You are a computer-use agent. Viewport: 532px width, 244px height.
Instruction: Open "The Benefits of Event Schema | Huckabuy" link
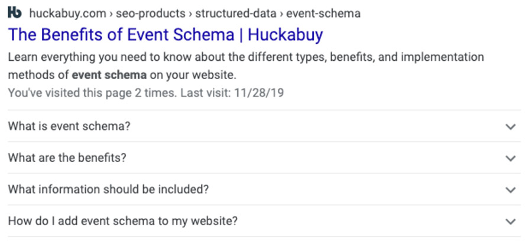point(166,35)
